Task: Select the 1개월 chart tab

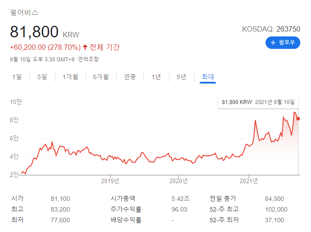Action: [x=70, y=77]
